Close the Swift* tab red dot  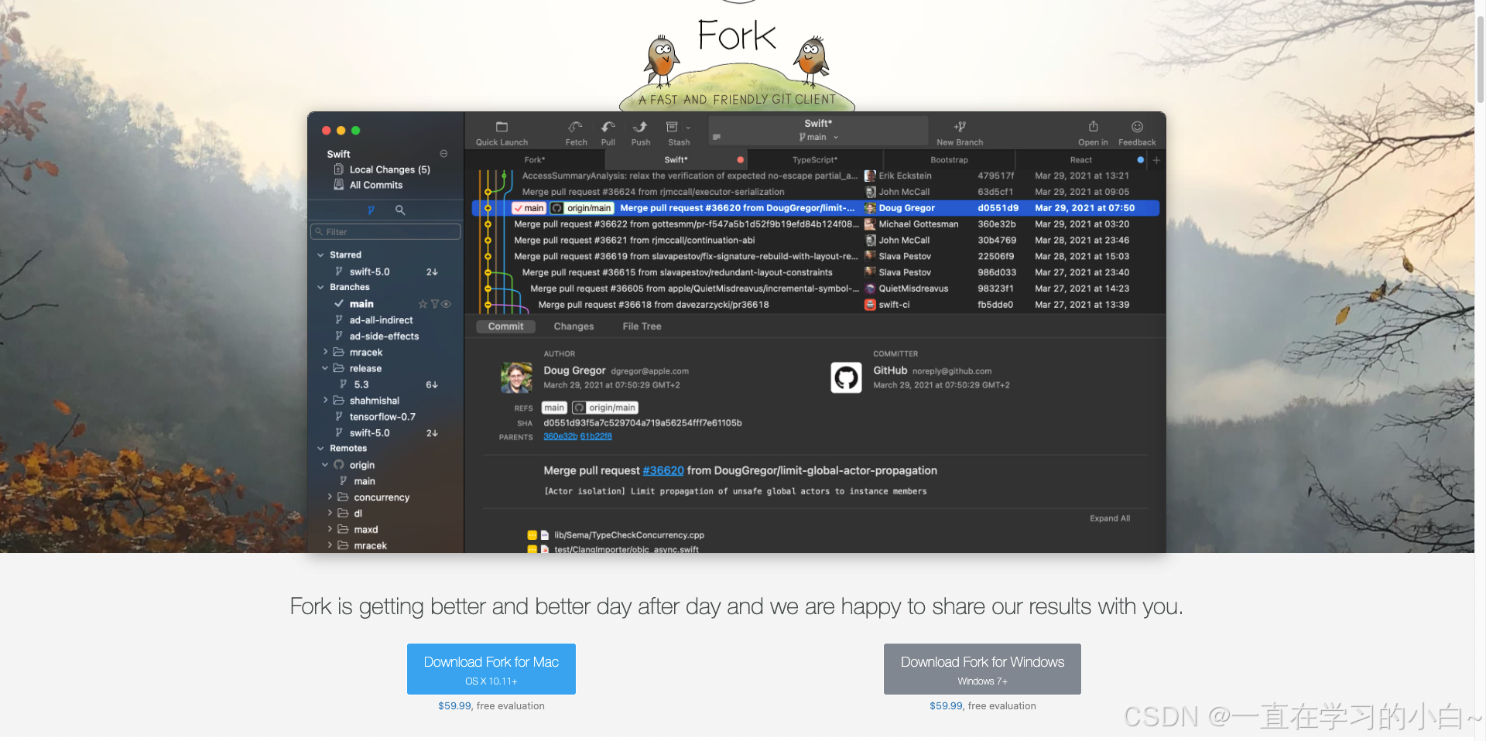coord(741,160)
